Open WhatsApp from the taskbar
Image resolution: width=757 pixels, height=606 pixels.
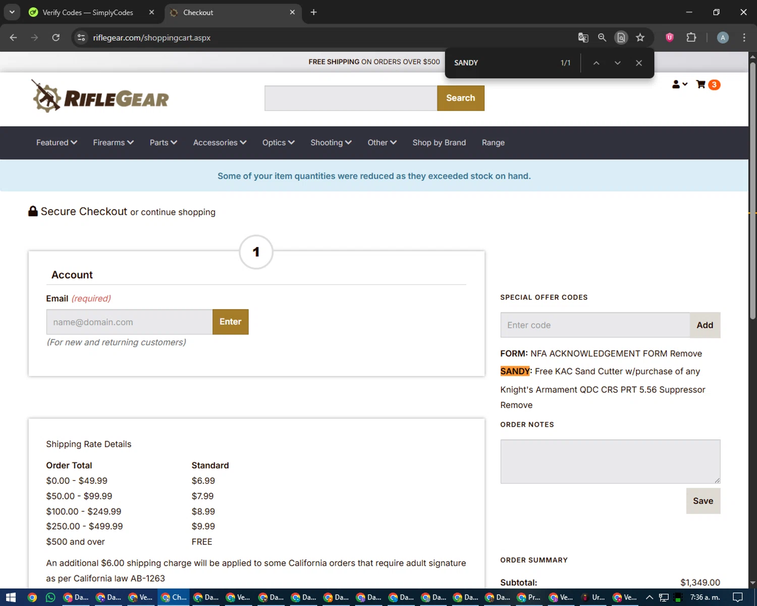(50, 597)
